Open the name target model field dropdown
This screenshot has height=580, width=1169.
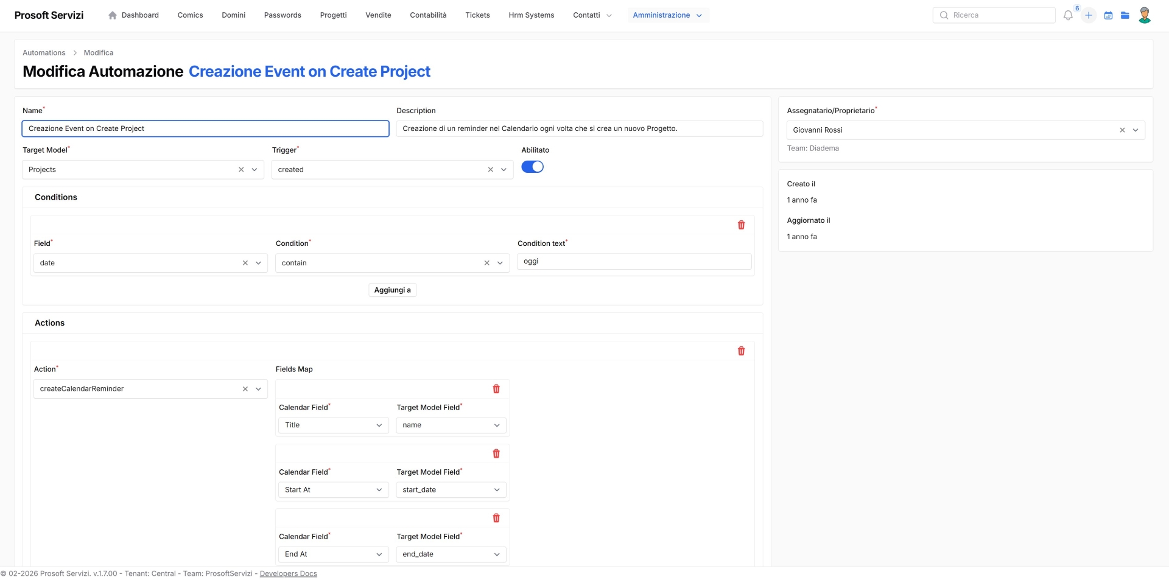(451, 425)
